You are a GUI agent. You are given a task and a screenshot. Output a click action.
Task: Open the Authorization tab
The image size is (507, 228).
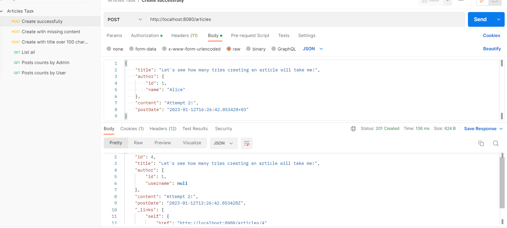click(147, 36)
